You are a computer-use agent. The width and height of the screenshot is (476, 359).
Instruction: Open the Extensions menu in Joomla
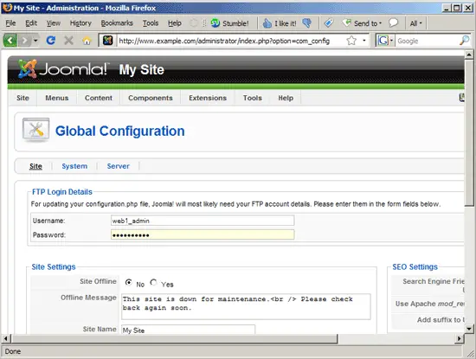tap(208, 98)
